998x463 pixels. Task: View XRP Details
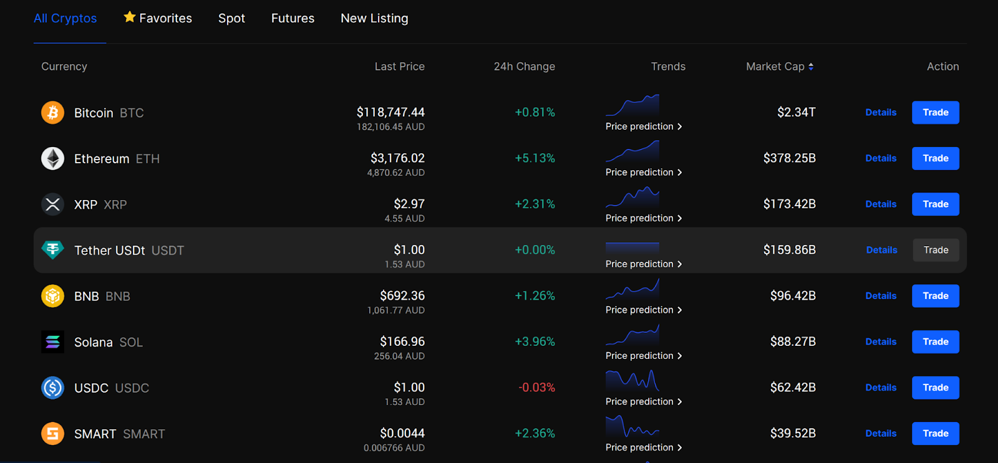881,204
